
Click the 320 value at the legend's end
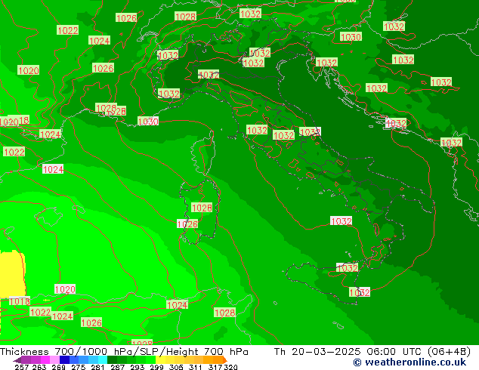pos(231,367)
